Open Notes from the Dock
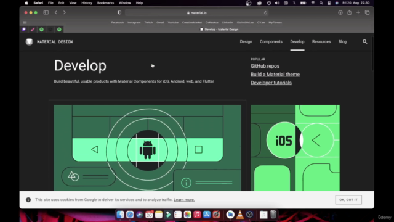The image size is (394, 222). coord(159,215)
